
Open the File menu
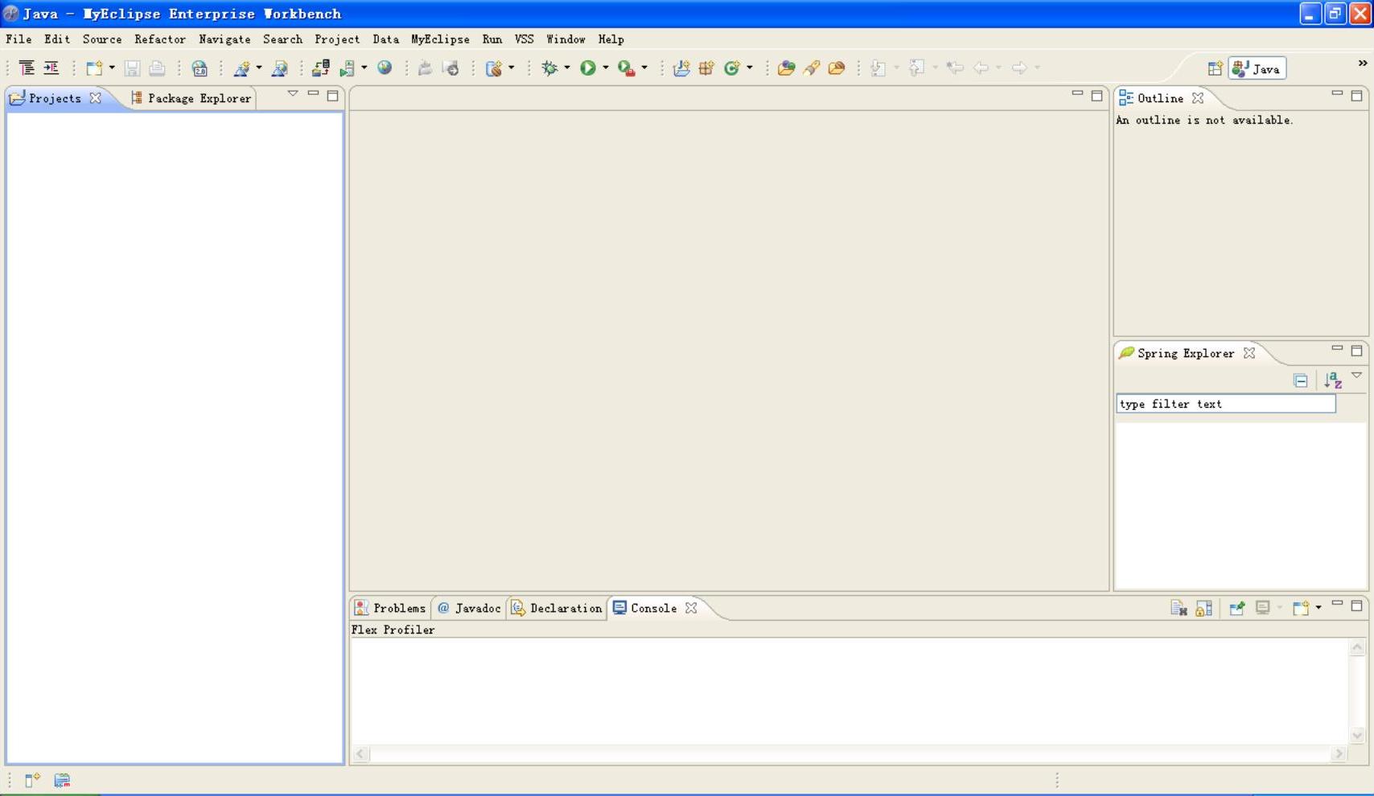click(19, 39)
